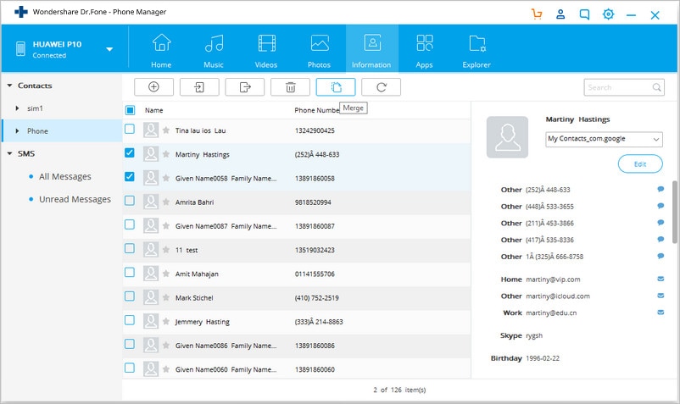Image resolution: width=680 pixels, height=404 pixels.
Task: Check the 11 test checkbox
Action: click(129, 248)
